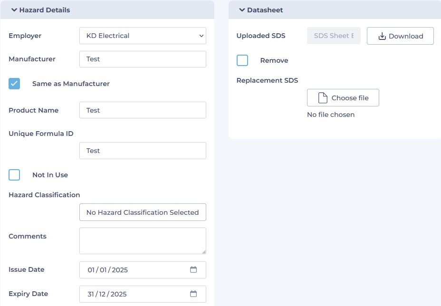
Task: Click the Comments resize handle corner
Action: pos(204,252)
